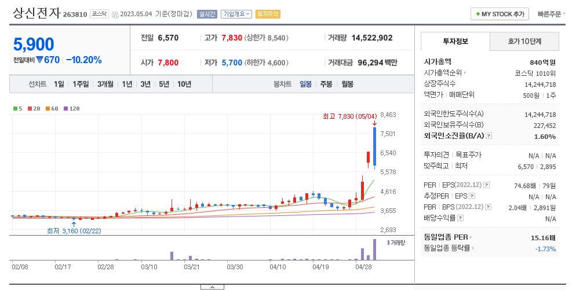This screenshot has width=576, height=290.
Task: Select the 5년 line chart
Action: click(x=164, y=84)
